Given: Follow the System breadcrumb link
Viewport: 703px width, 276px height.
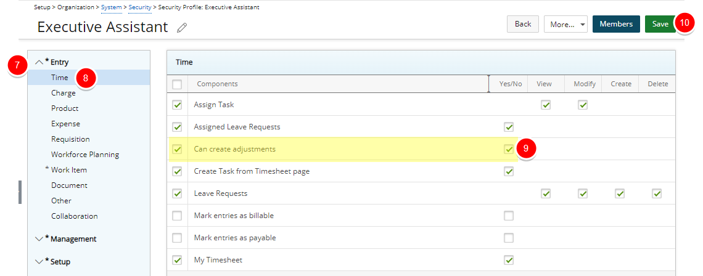Looking at the screenshot, I should [111, 7].
